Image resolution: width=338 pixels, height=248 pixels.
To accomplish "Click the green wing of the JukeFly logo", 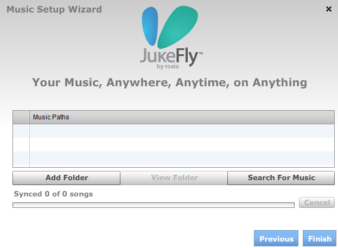I will 177,27.
